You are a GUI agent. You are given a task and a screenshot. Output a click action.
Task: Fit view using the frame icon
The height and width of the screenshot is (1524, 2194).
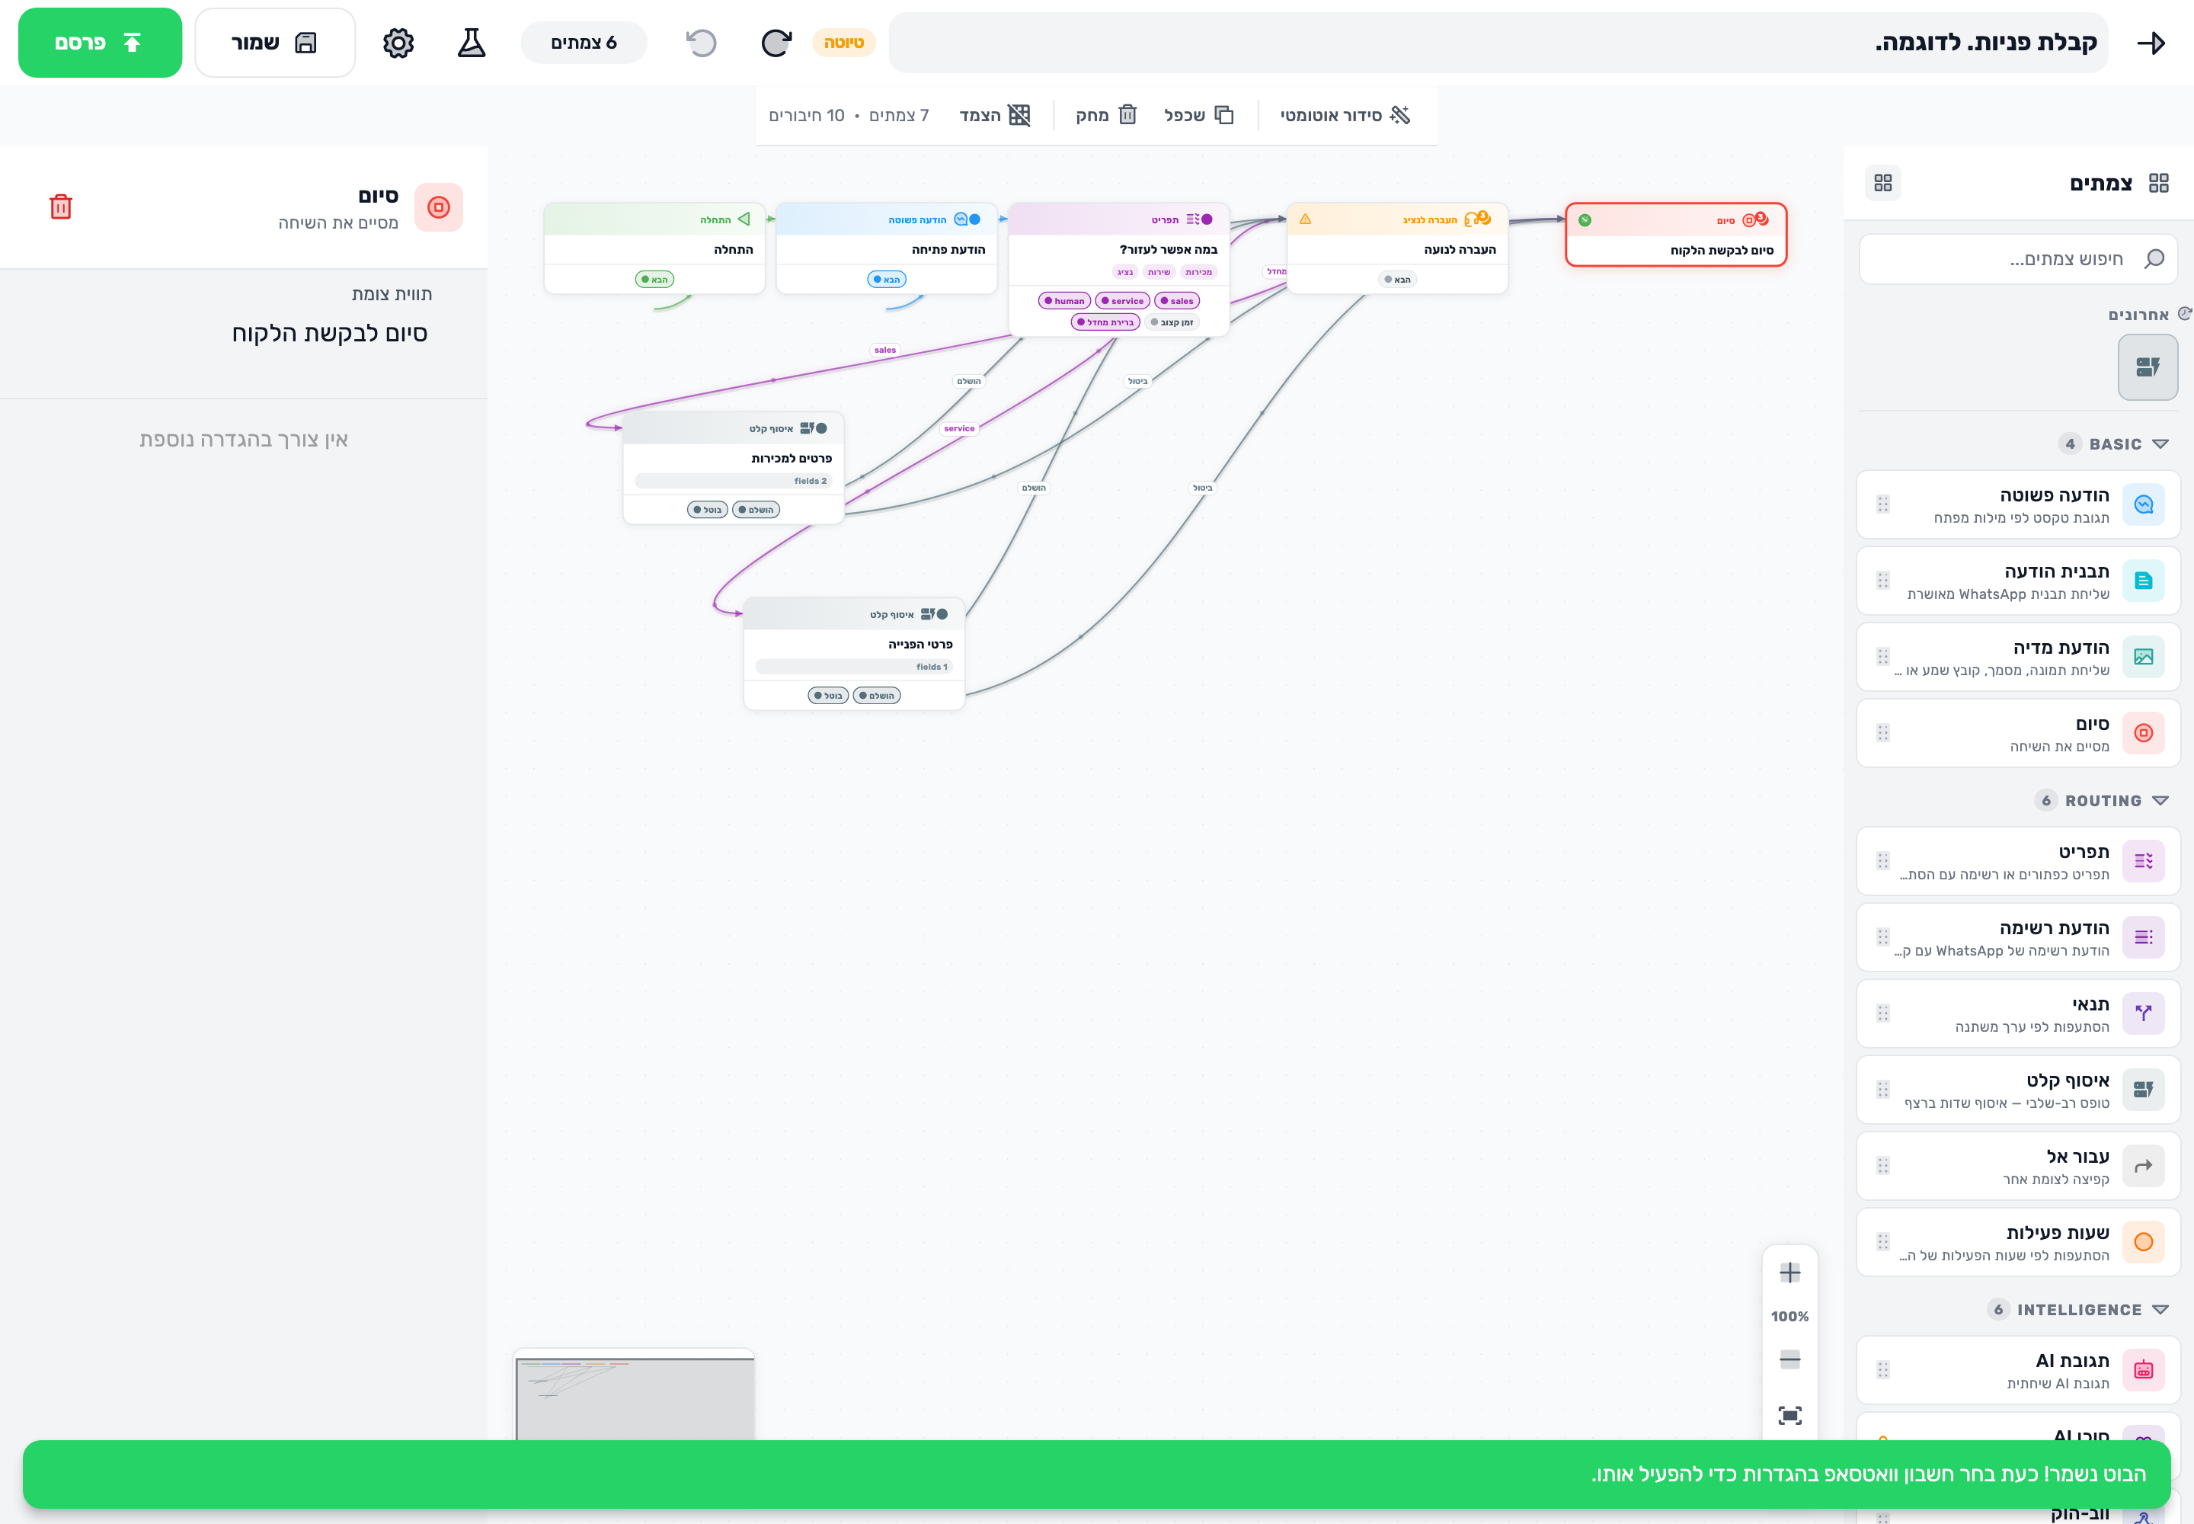coord(1790,1415)
